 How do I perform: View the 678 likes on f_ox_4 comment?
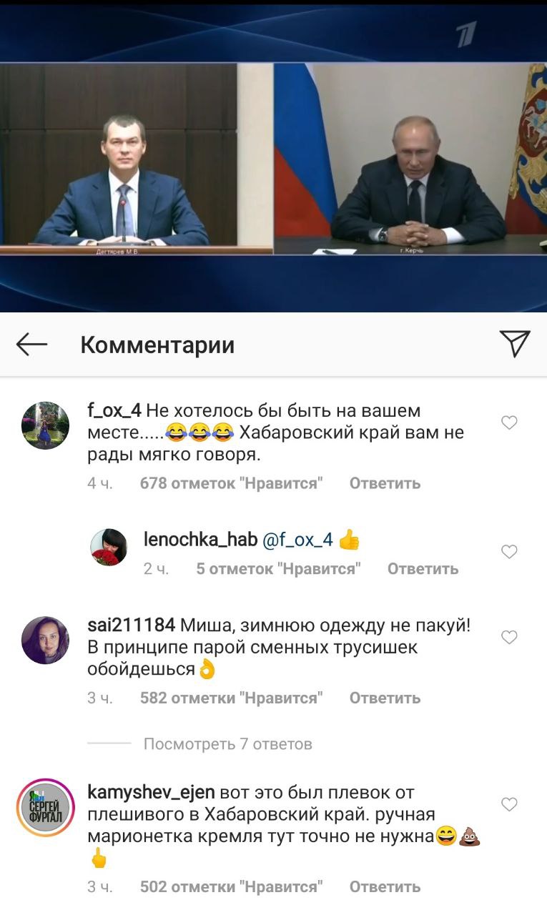click(231, 483)
